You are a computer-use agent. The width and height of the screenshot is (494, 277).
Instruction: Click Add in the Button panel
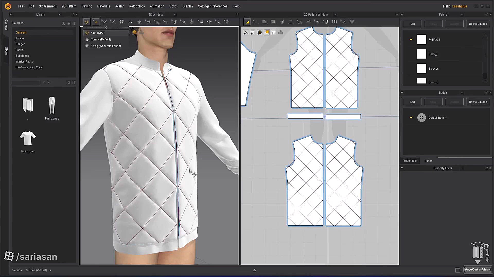(x=412, y=102)
